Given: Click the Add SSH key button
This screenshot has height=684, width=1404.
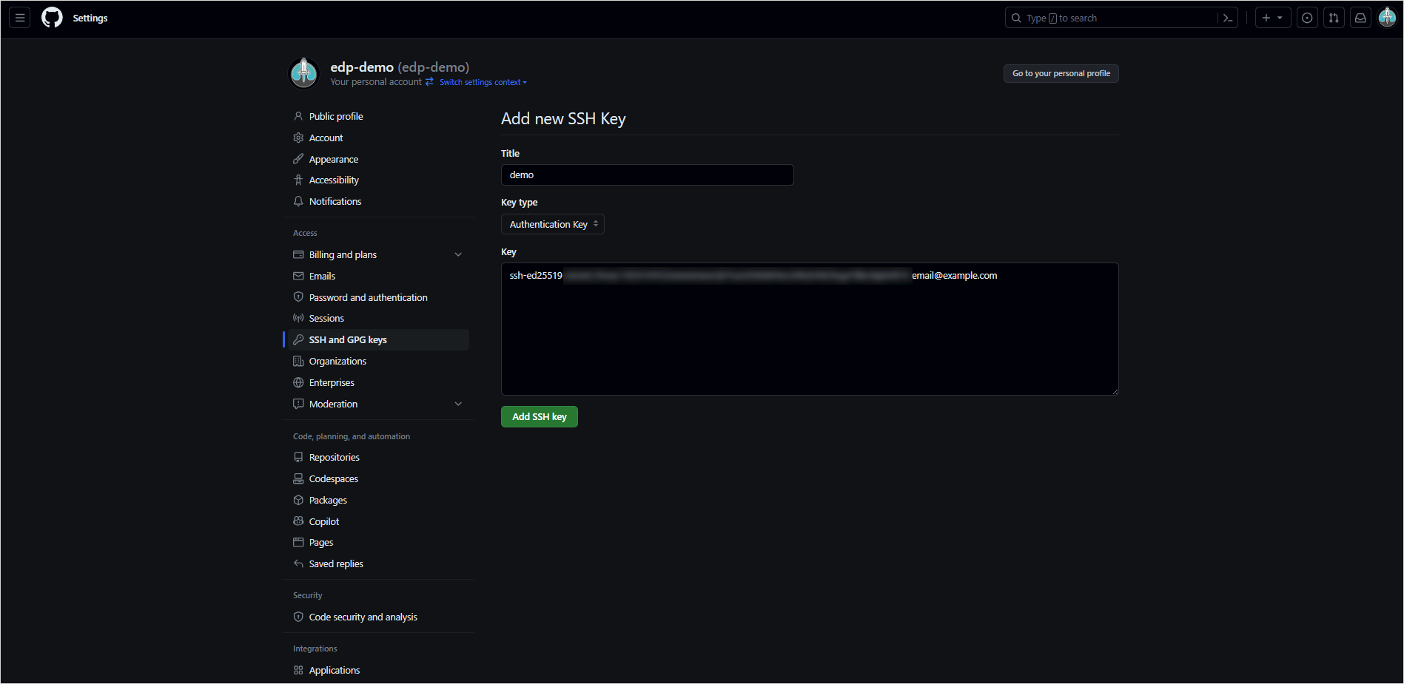Looking at the screenshot, I should [539, 416].
